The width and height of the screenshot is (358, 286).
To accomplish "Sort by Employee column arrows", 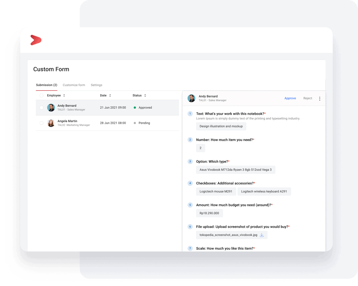I will click(64, 95).
